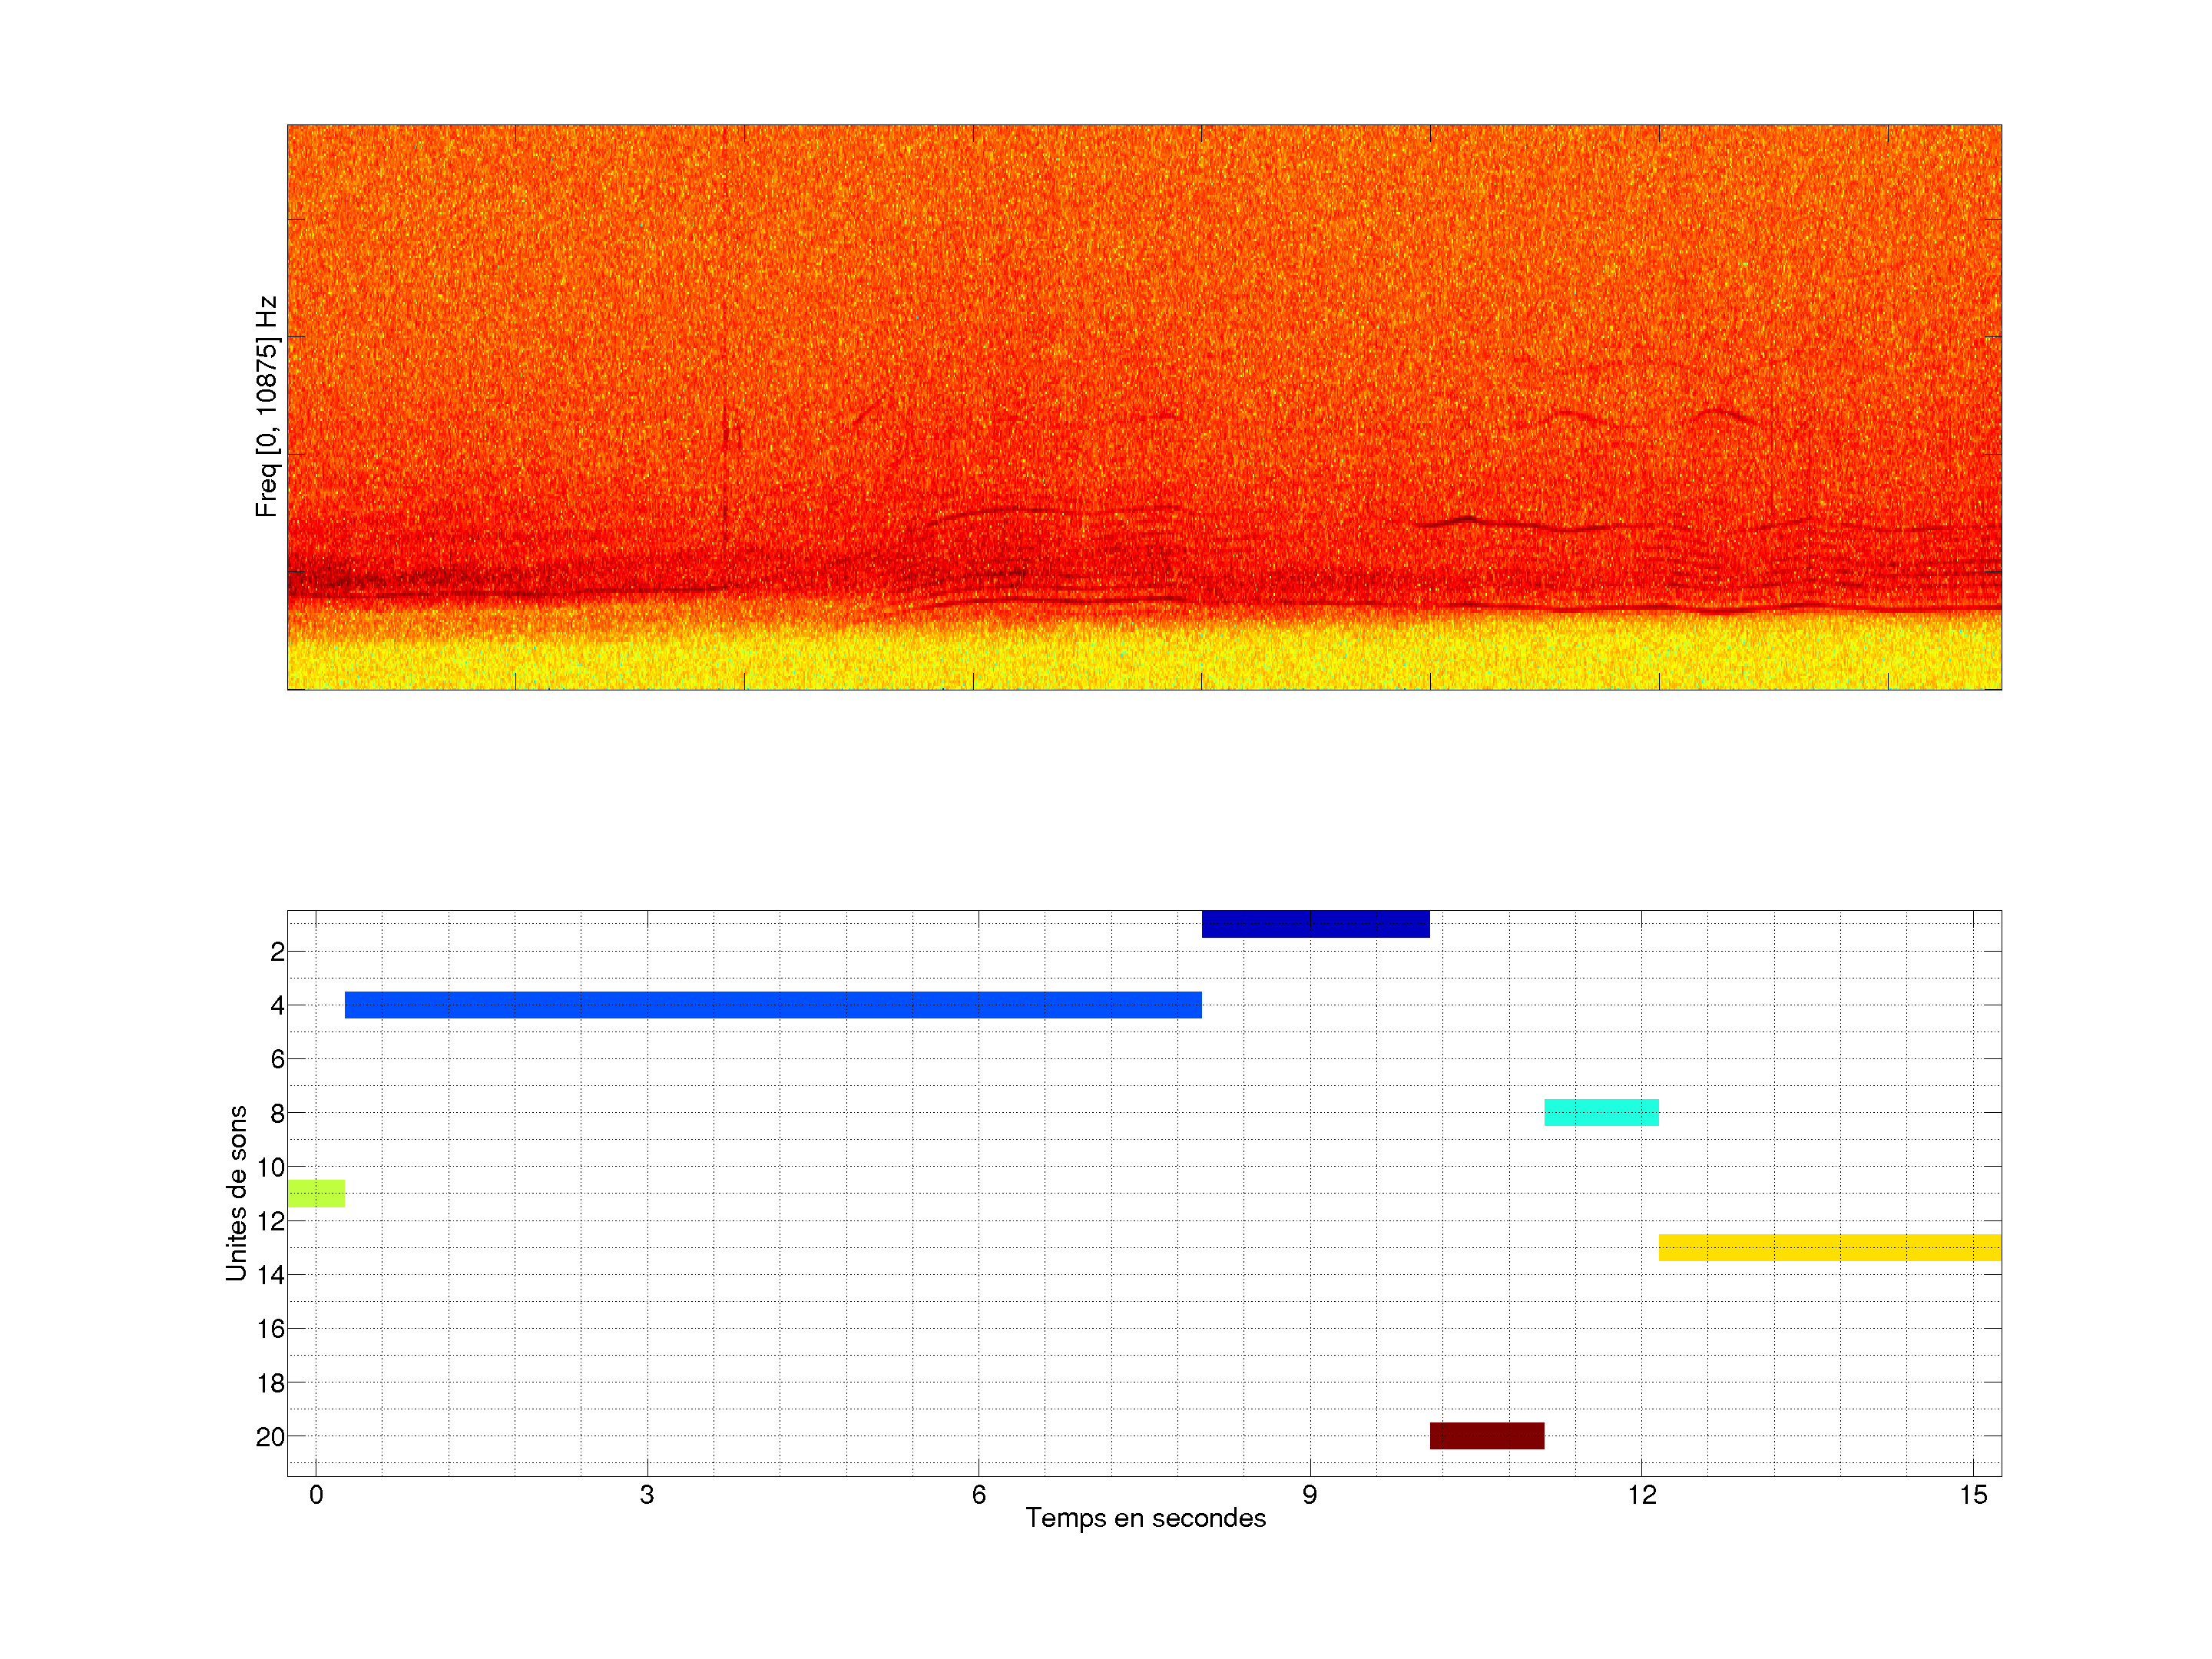Click the y-axis tick label 10
2212x1659 pixels.
pyautogui.click(x=270, y=1167)
